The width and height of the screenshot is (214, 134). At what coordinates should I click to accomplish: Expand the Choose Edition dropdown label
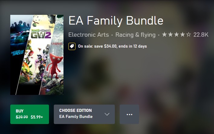point(75,111)
